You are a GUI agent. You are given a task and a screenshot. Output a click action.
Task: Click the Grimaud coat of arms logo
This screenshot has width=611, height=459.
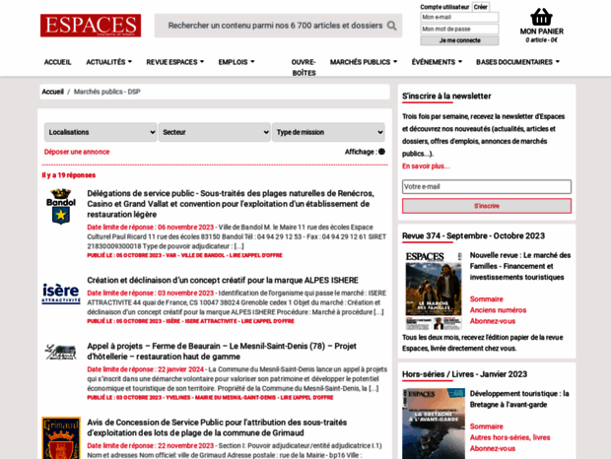(61, 438)
